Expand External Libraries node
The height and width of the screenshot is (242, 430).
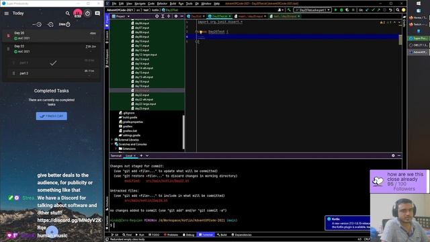click(112, 140)
